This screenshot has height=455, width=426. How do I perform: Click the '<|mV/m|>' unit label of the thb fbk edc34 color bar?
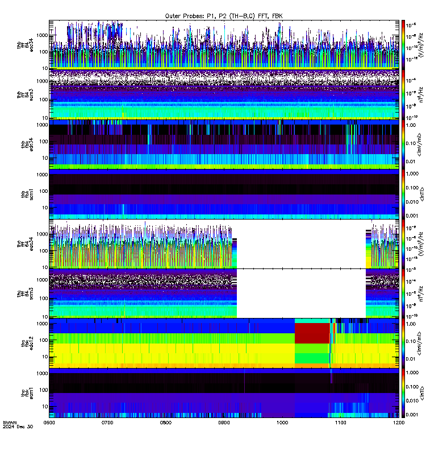(420, 144)
